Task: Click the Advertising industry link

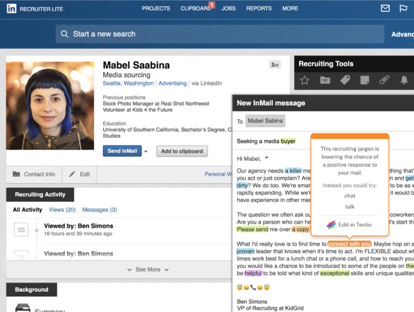Action: (x=173, y=83)
